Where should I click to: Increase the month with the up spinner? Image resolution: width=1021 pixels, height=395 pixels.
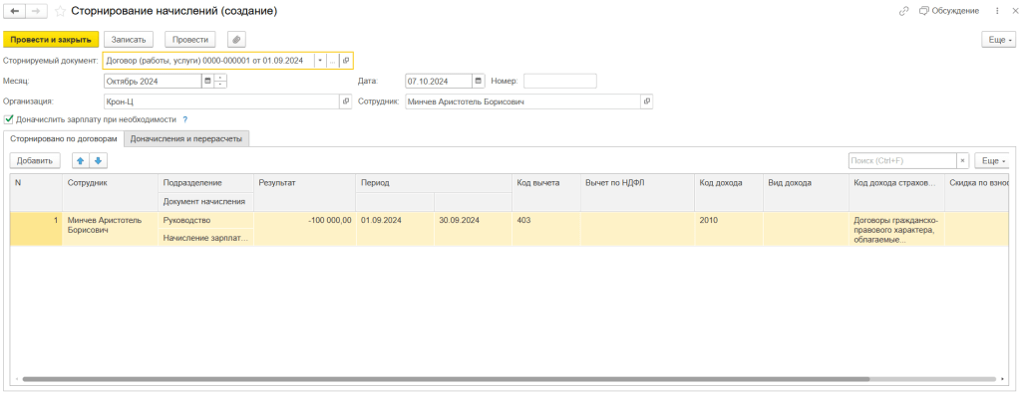(220, 78)
